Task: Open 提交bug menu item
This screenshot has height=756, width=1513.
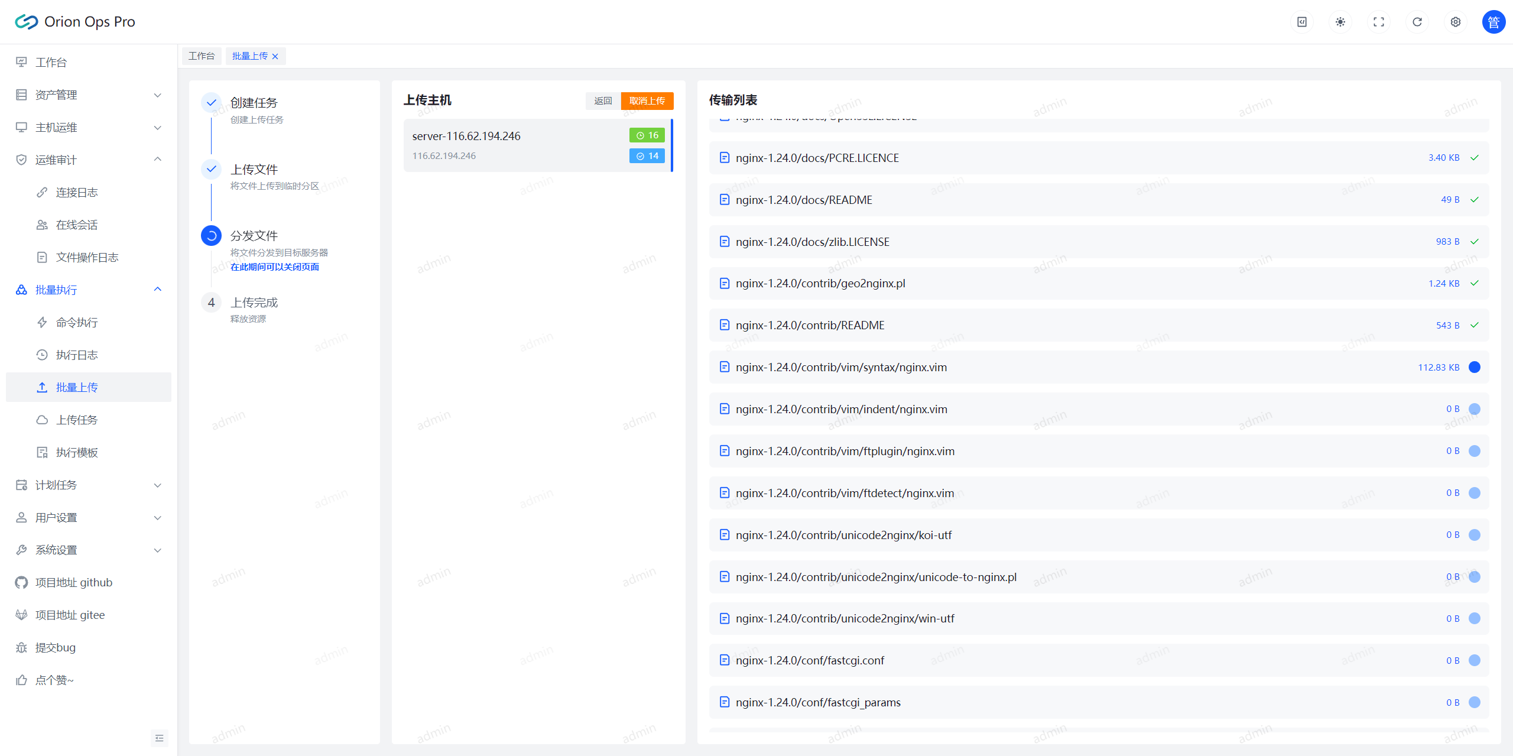Action: point(56,647)
